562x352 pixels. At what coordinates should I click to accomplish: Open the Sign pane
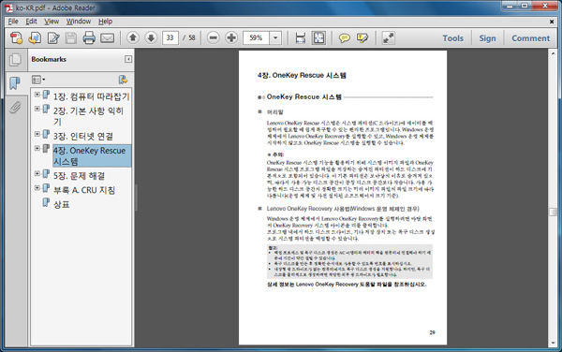487,38
